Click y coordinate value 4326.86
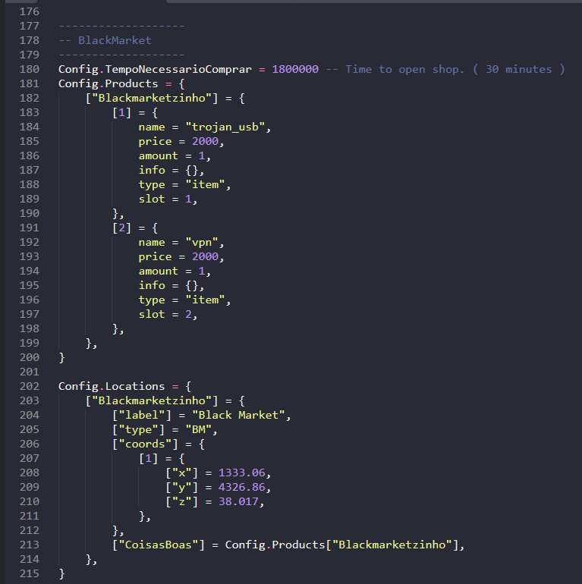The height and width of the screenshot is (584, 582). (x=242, y=487)
